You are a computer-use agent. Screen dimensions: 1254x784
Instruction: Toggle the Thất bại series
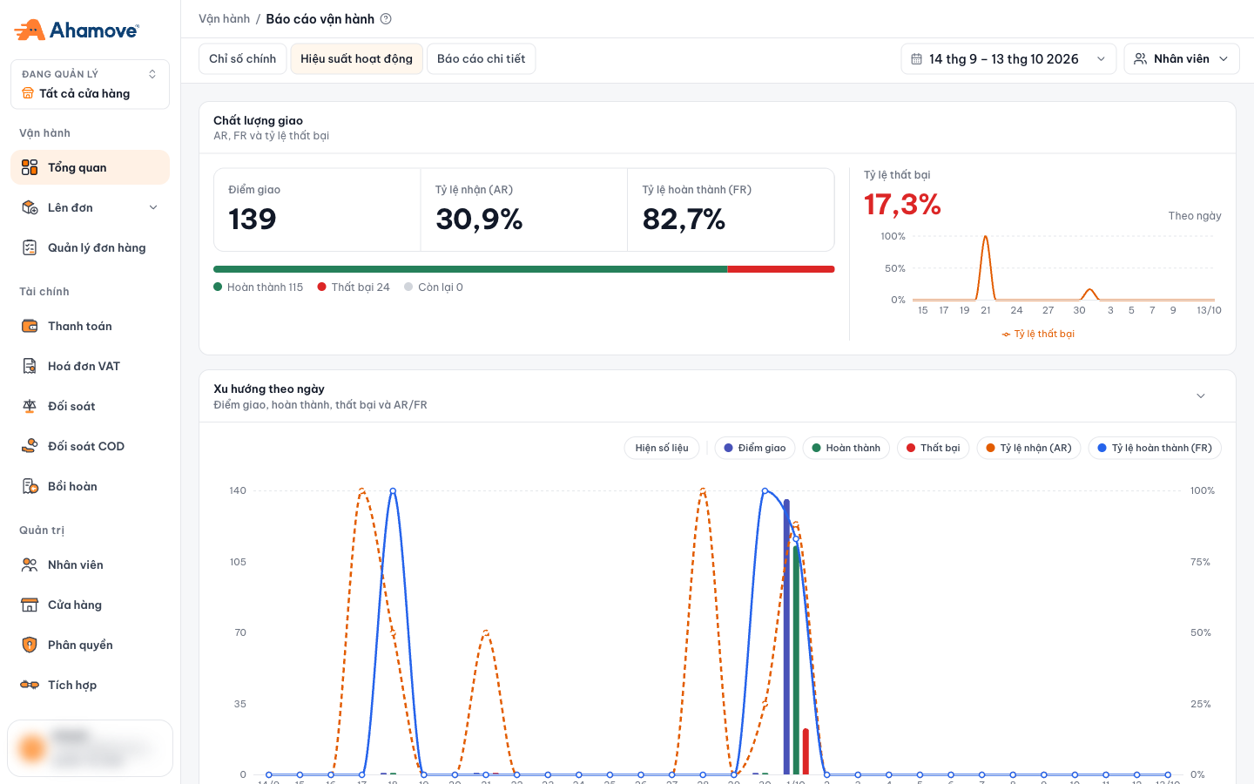pos(933,448)
